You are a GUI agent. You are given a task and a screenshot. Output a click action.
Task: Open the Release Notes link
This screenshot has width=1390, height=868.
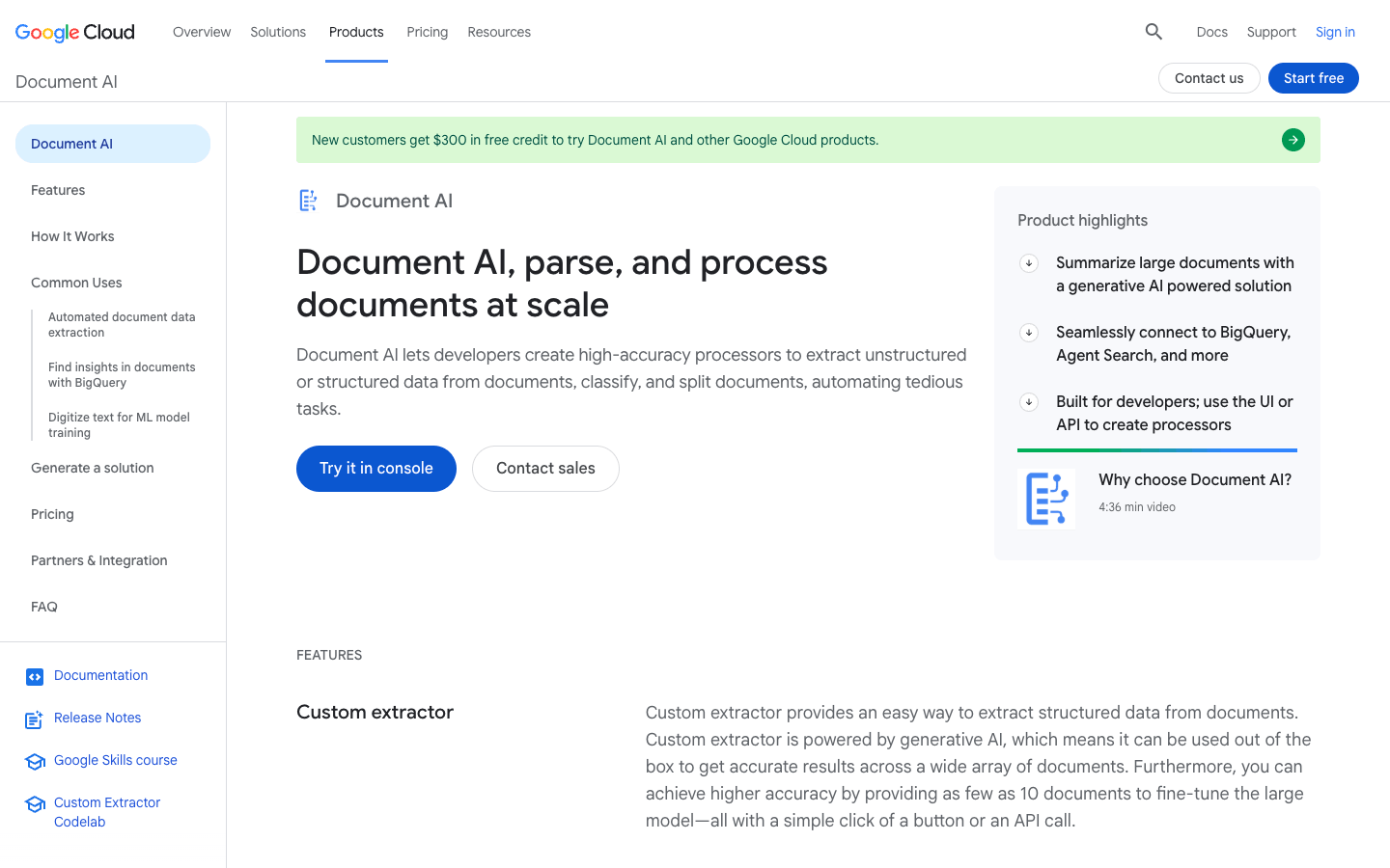[97, 718]
